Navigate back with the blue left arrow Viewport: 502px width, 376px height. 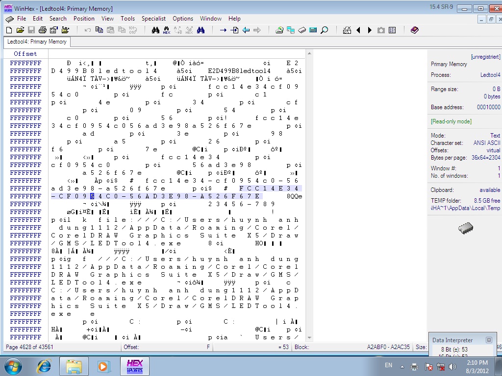point(246,30)
